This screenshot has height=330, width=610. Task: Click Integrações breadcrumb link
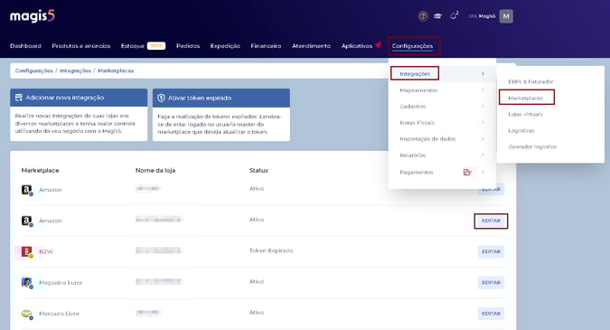coord(76,71)
